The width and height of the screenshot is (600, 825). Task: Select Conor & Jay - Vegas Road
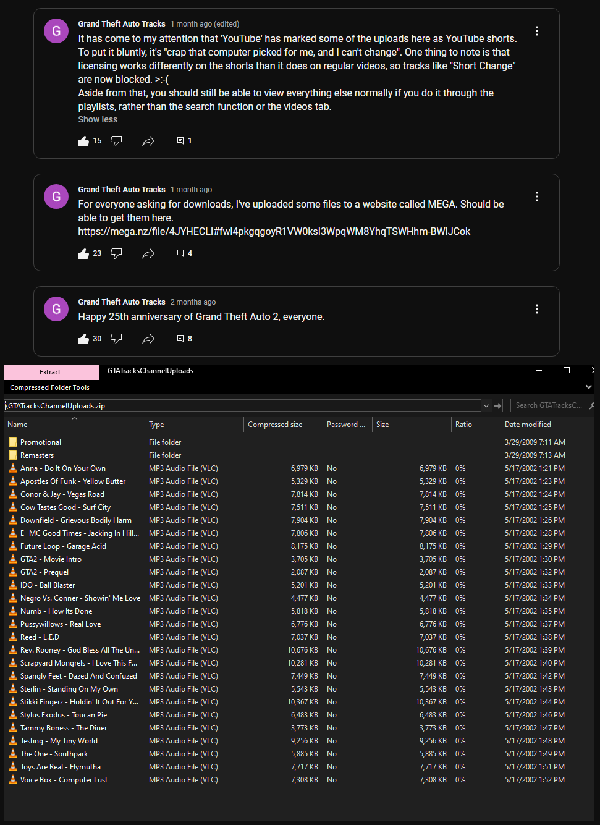[x=62, y=494]
